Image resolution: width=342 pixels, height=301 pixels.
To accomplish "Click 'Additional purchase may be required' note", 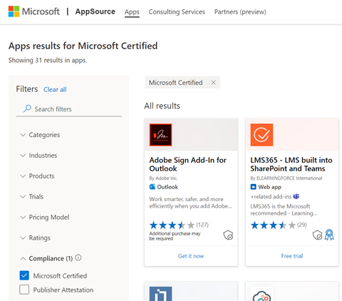I will [x=175, y=236].
